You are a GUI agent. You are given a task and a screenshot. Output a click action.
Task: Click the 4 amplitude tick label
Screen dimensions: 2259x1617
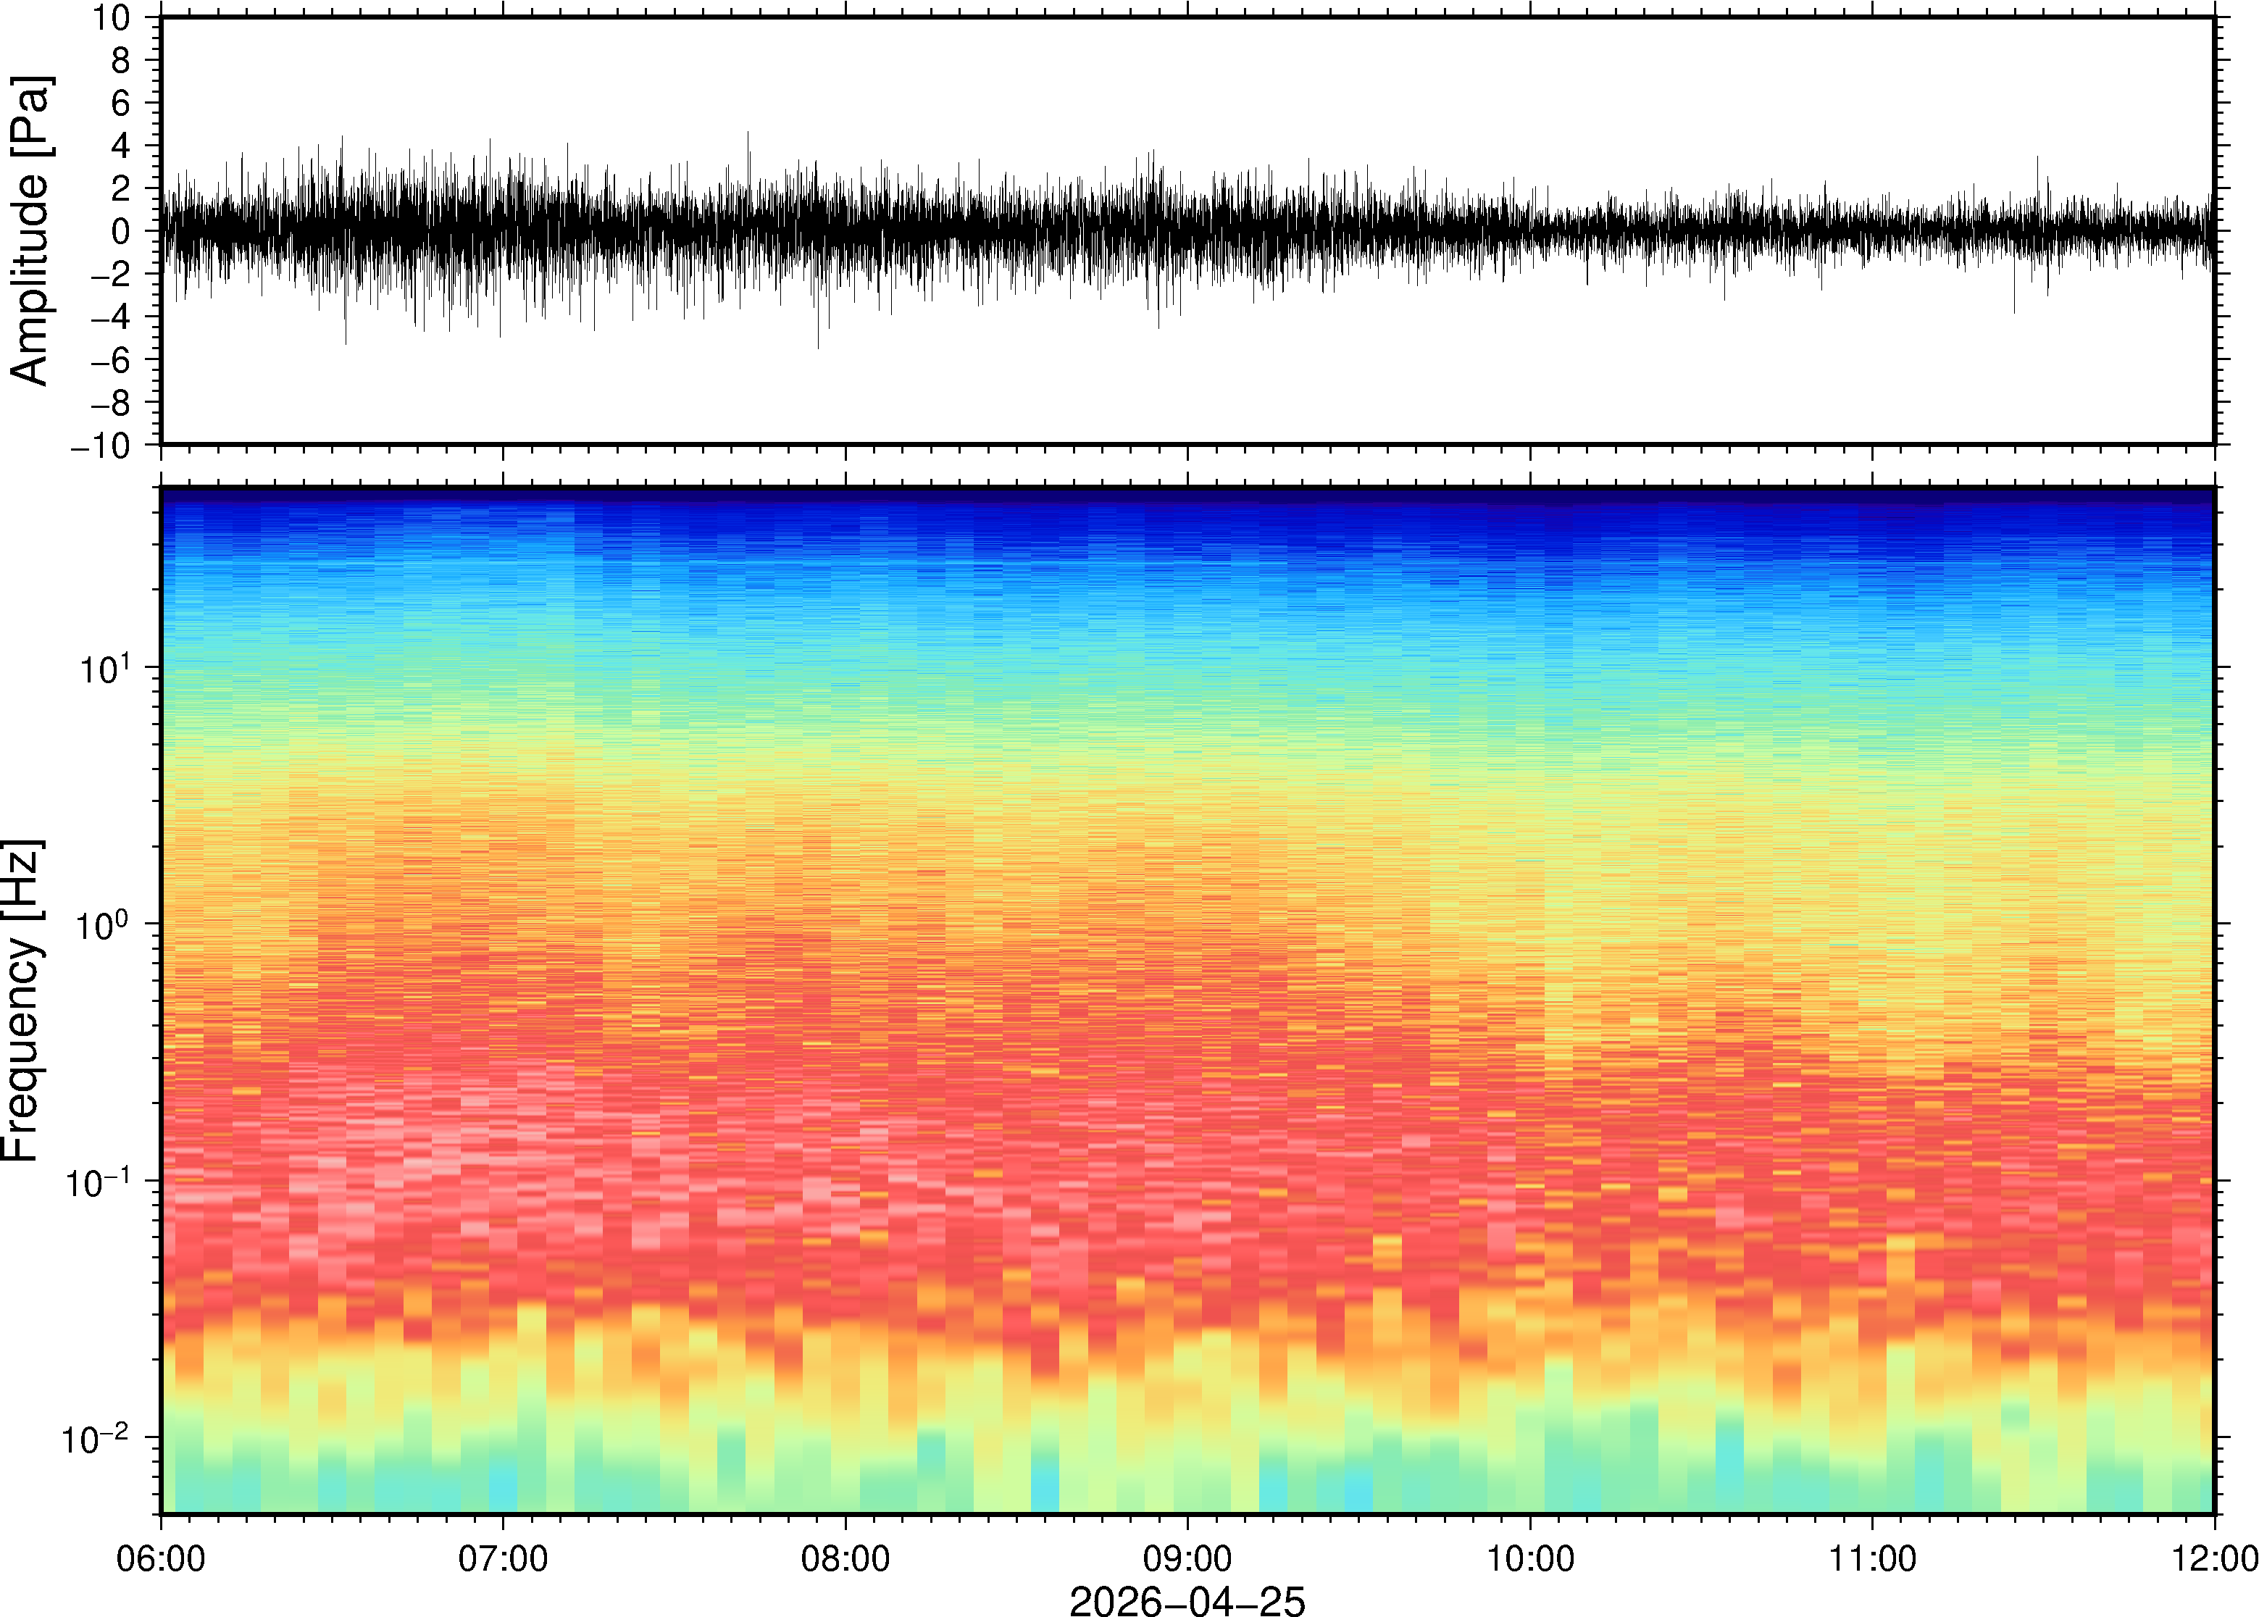pyautogui.click(x=122, y=146)
